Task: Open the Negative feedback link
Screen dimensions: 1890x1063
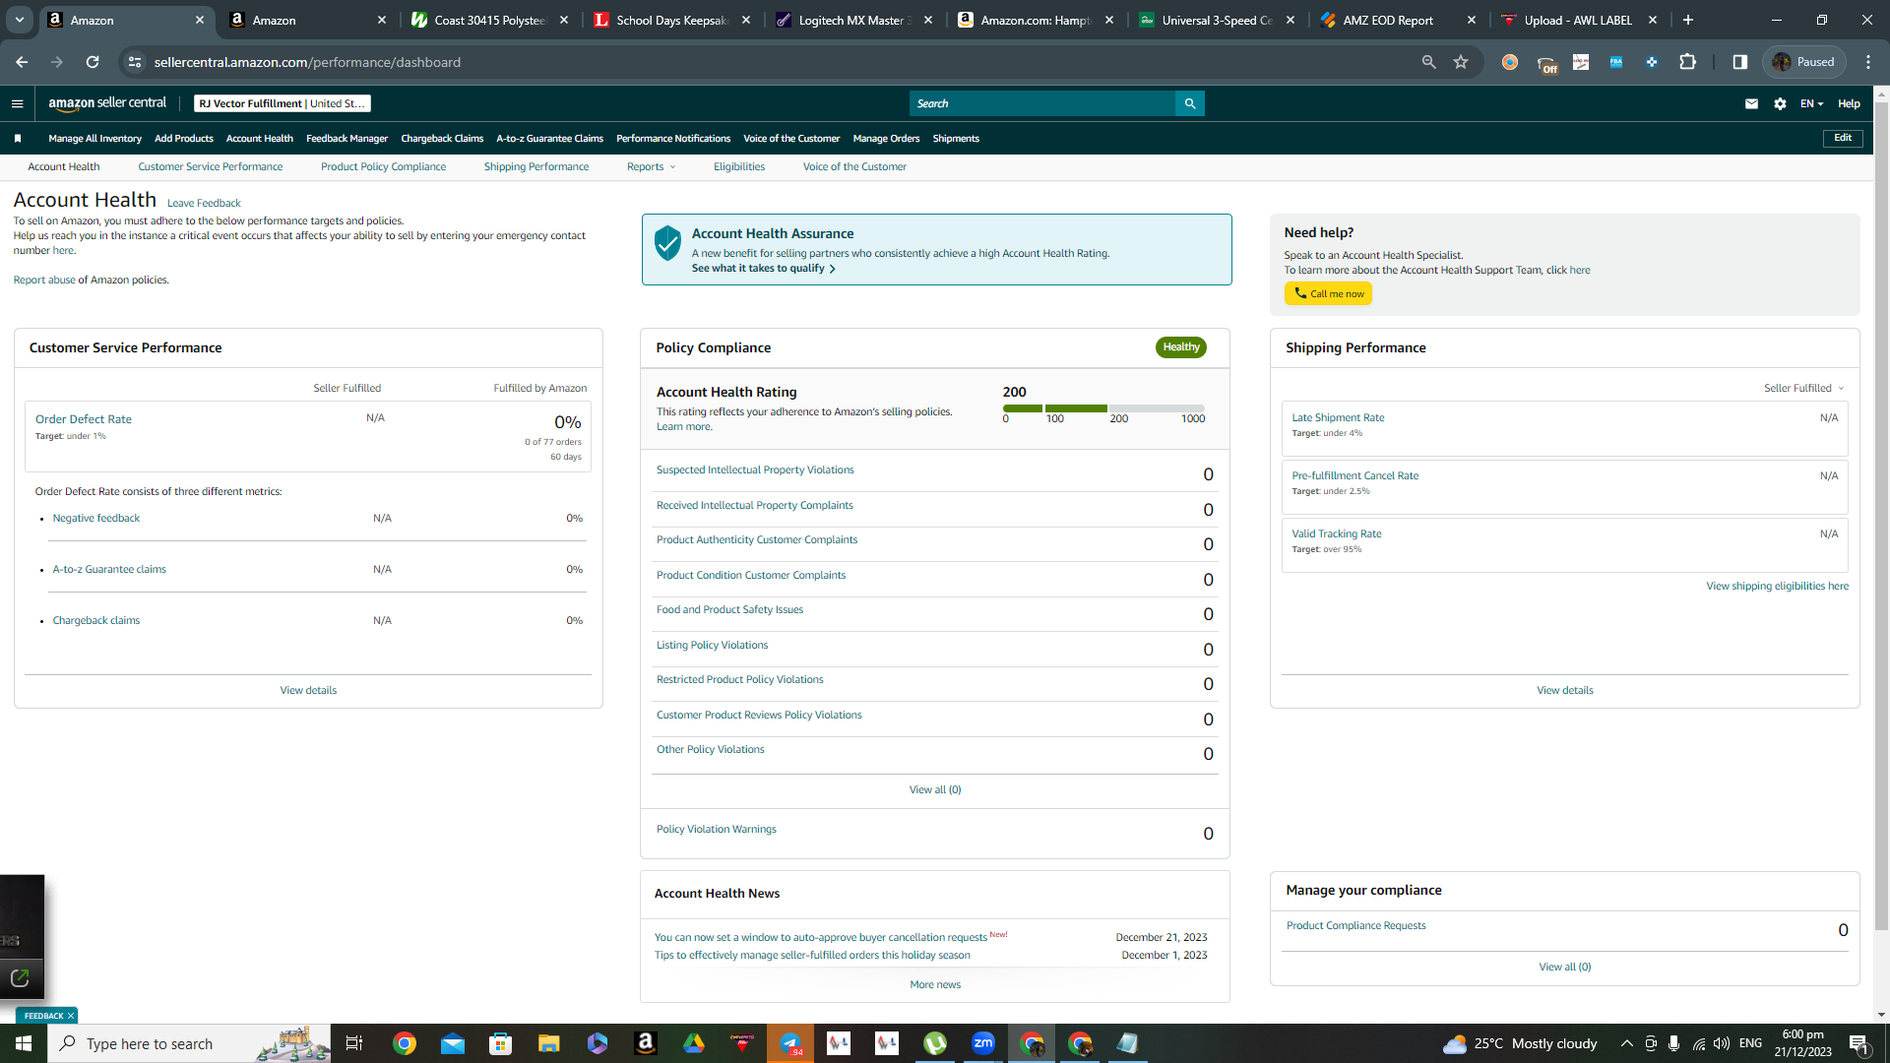Action: [x=96, y=519]
